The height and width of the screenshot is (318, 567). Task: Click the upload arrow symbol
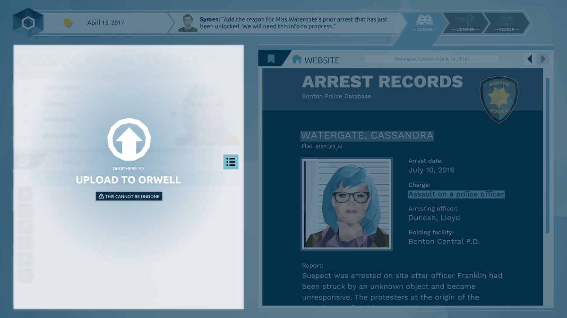point(129,140)
